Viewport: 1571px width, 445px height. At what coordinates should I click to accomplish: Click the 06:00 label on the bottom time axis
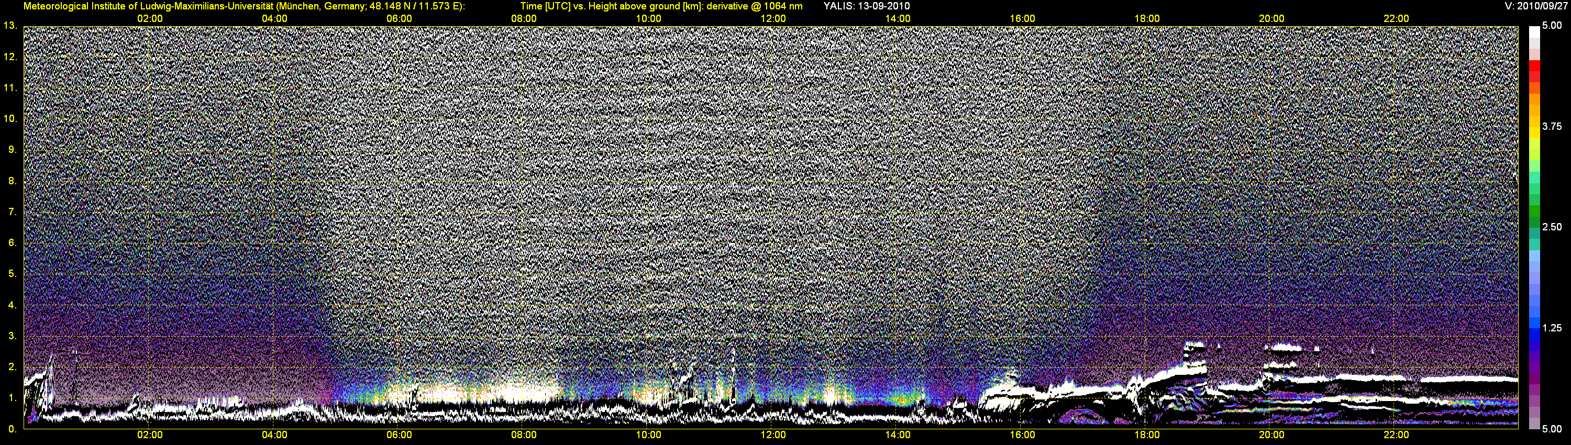399,435
